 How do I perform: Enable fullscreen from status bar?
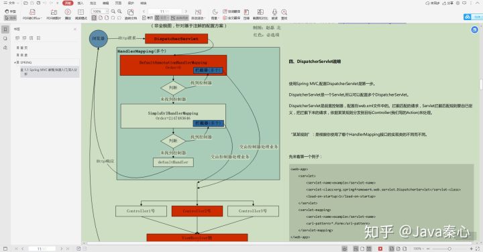click(x=478, y=249)
